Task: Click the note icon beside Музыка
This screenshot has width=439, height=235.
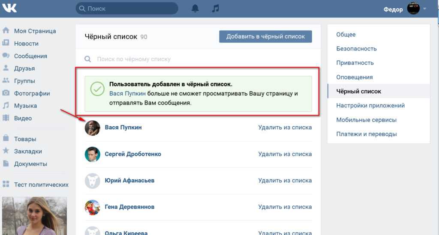Action: tap(6, 105)
